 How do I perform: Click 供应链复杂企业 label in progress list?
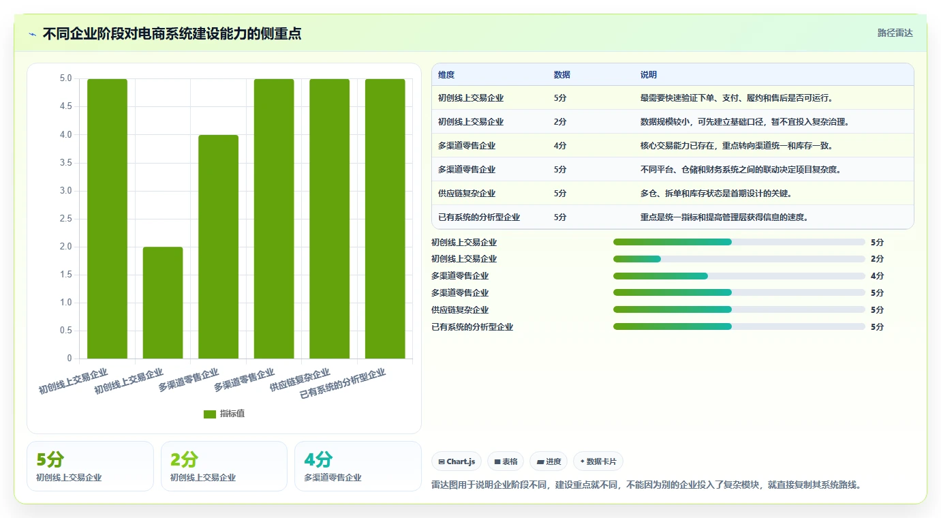460,309
